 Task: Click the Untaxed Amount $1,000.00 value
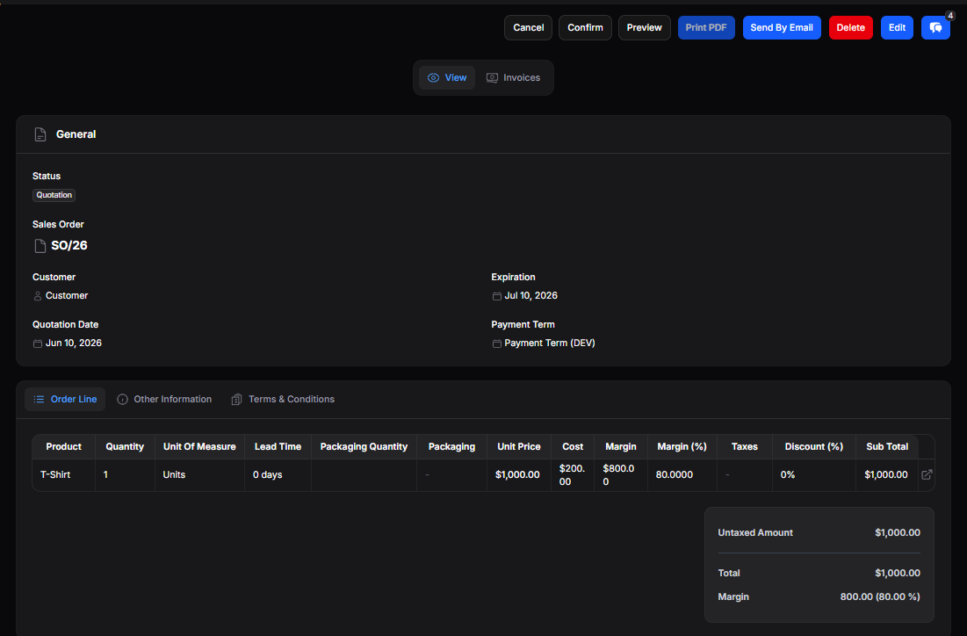[x=898, y=532]
